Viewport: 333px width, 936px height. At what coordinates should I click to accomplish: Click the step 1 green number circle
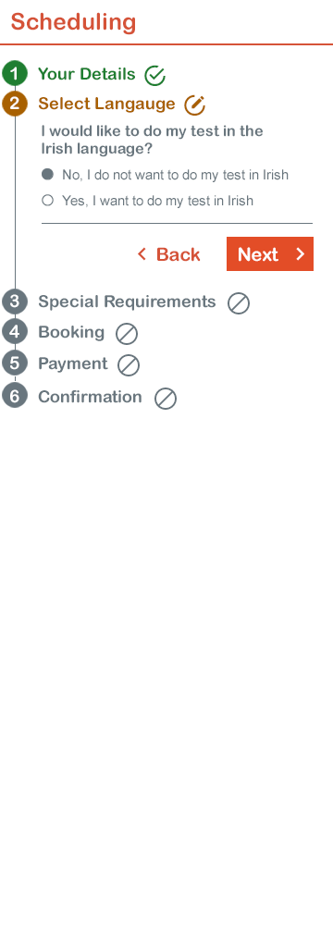(x=15, y=74)
